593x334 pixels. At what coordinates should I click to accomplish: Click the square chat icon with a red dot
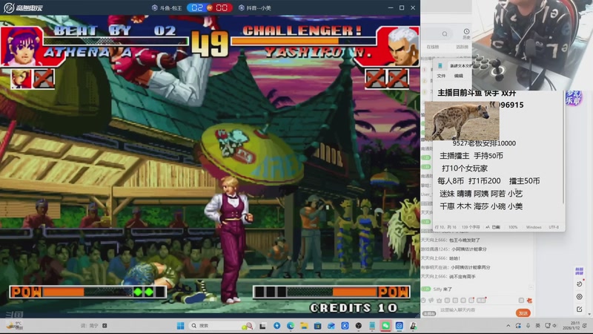[x=471, y=301]
